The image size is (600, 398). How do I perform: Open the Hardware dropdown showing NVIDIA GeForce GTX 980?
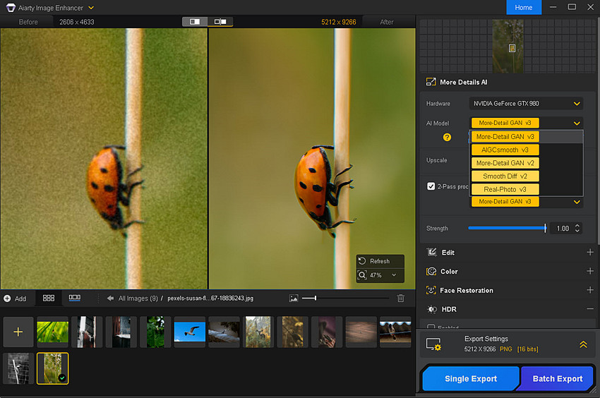coord(526,103)
